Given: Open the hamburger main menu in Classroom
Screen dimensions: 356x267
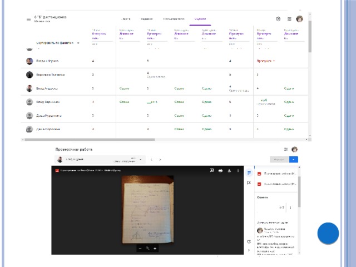Looking at the screenshot, I should 28,19.
